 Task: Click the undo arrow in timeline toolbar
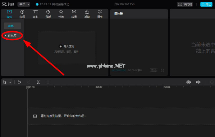19,82
